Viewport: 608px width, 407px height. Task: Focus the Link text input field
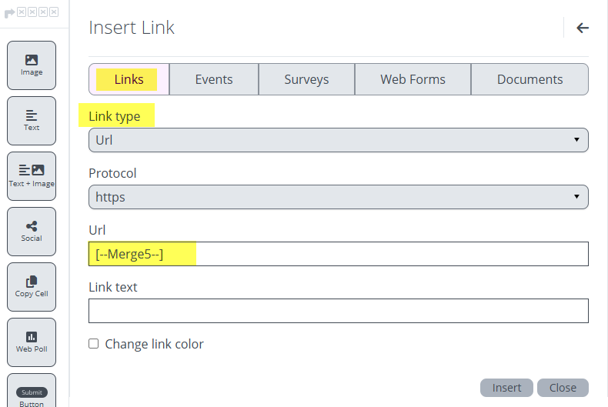coord(338,311)
